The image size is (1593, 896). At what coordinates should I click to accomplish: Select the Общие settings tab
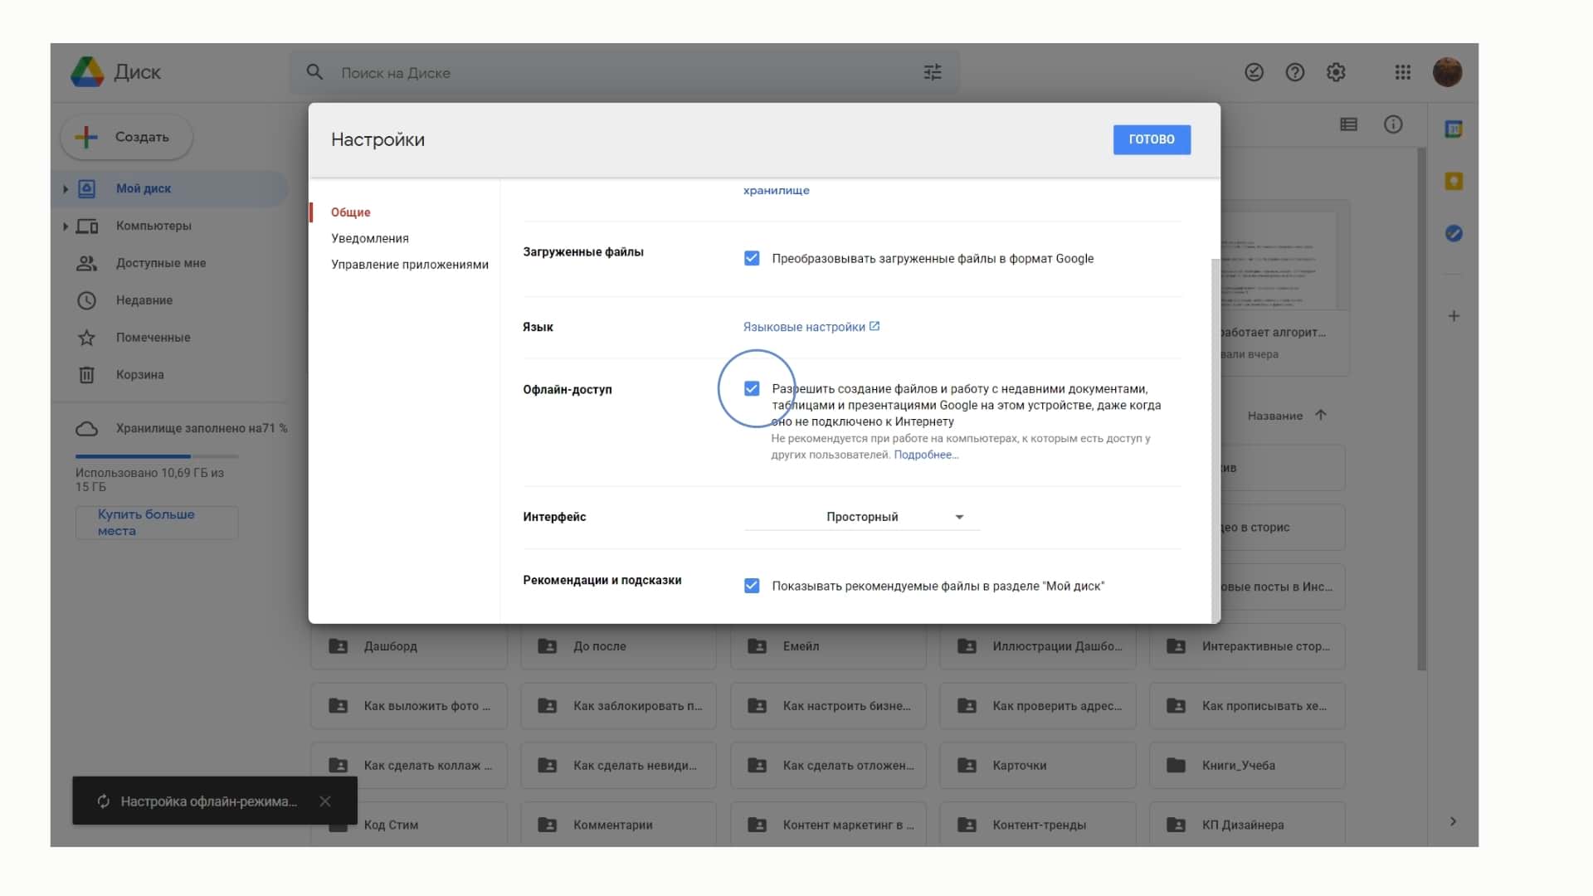351,212
